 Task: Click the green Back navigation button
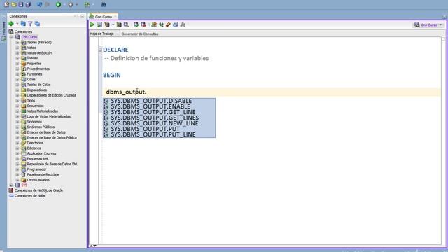(x=59, y=5)
